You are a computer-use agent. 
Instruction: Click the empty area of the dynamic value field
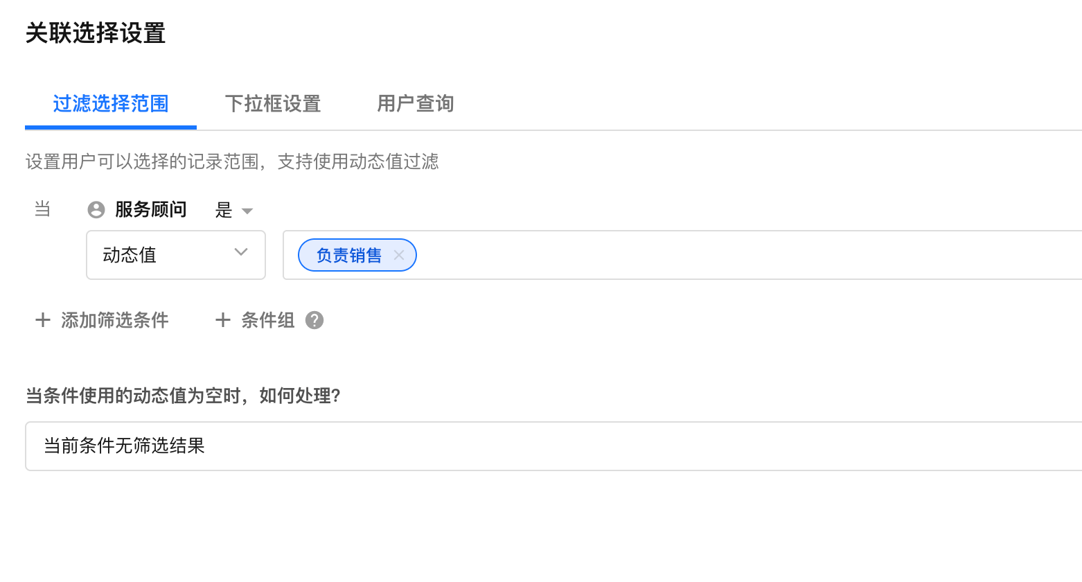pyautogui.click(x=693, y=255)
